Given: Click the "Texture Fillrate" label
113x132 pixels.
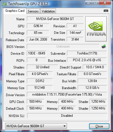Looking at the screenshot, I should click(x=66, y=74).
